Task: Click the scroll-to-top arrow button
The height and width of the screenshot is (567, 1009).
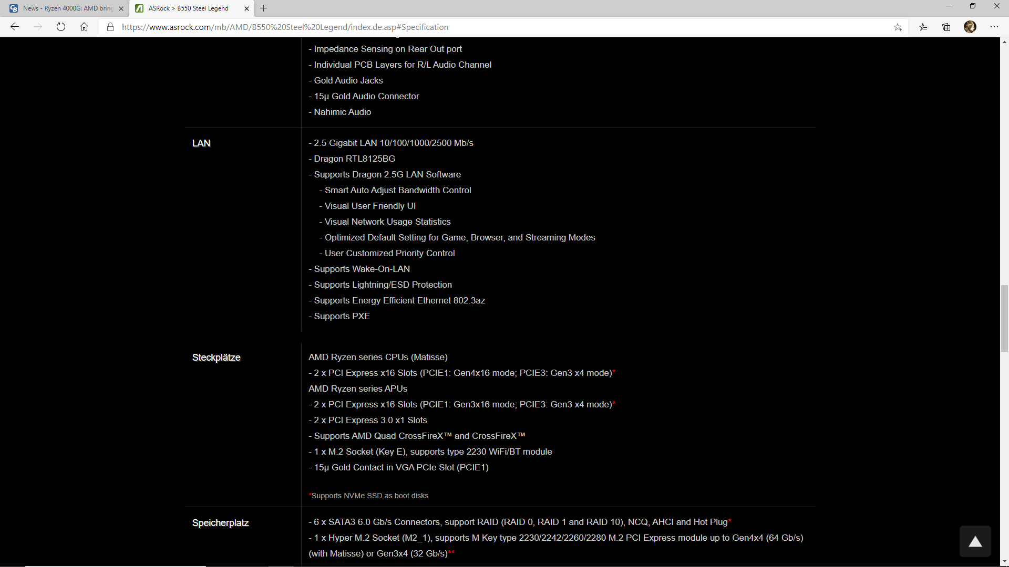Action: click(x=975, y=541)
